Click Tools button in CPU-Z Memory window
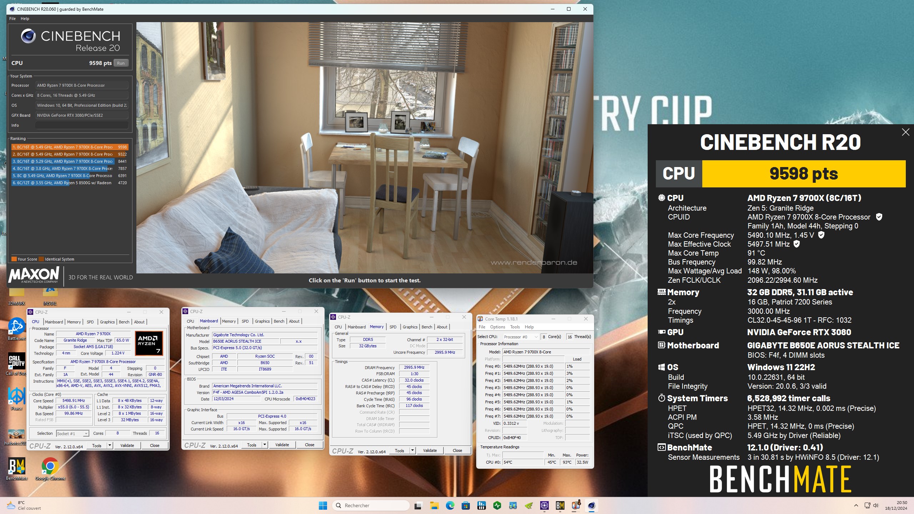 (400, 450)
